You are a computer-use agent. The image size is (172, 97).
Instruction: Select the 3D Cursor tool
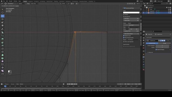(x=2, y=13)
